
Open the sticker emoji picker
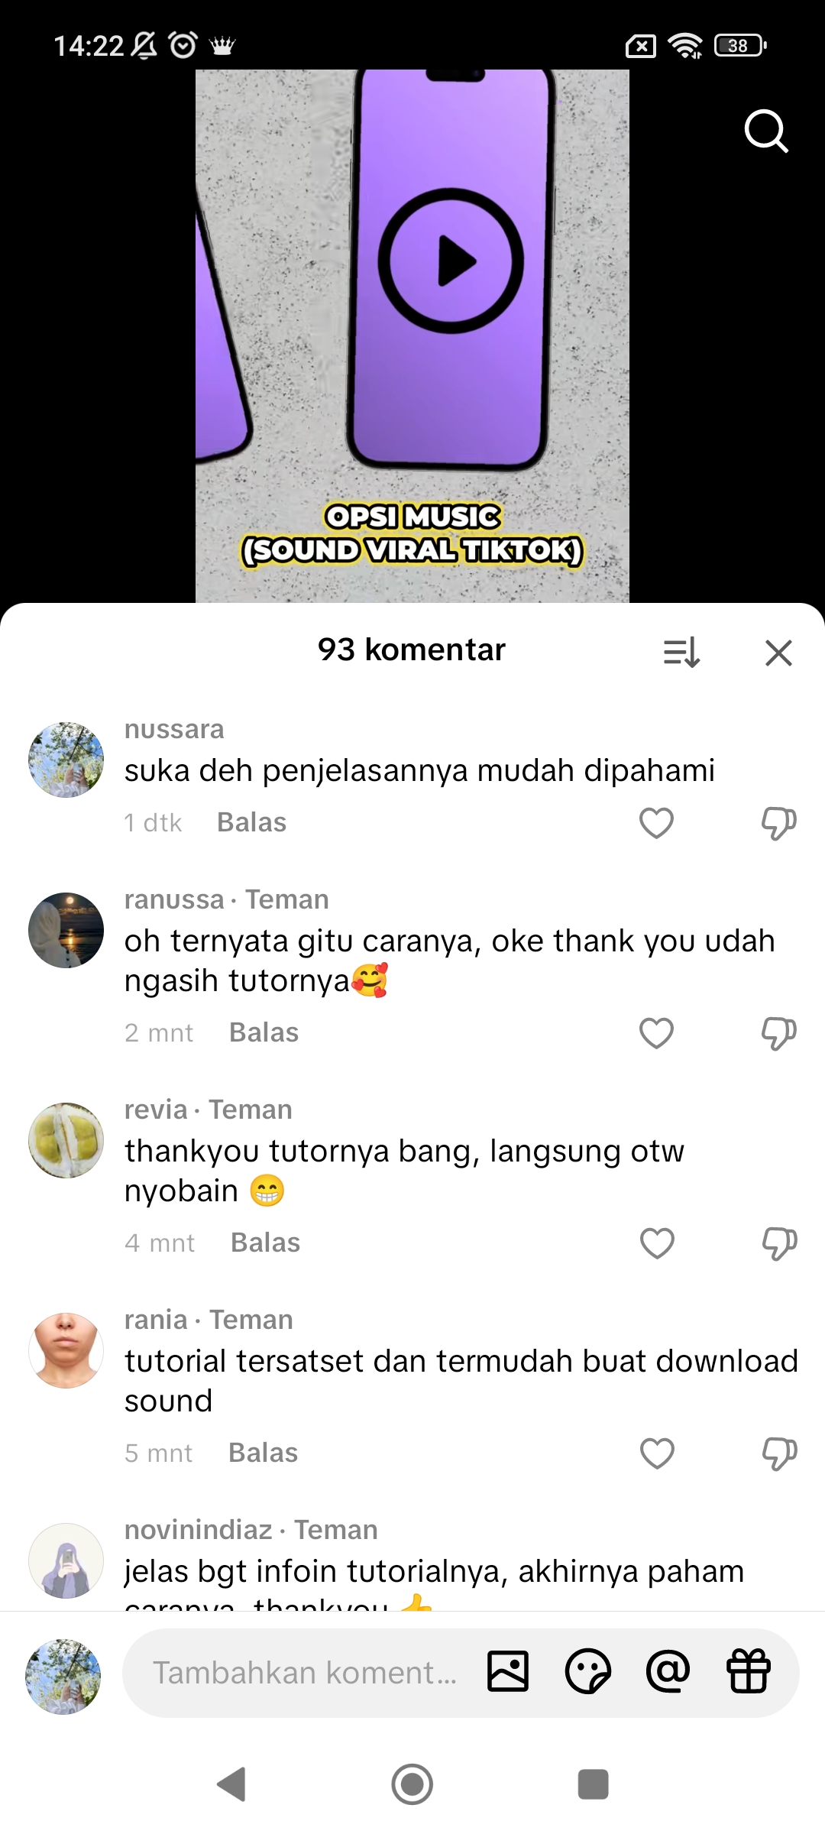pyautogui.click(x=587, y=1671)
